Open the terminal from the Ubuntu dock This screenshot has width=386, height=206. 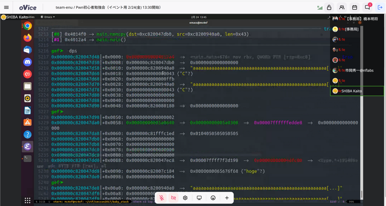coord(27,158)
